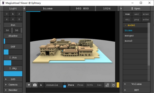Set light level option 2
Screen dimensions: 154x93
click(19, 14)
